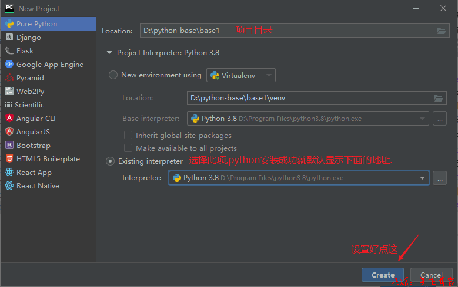Viewport: 458px width, 287px height.
Task: Choose the Bootstrap project type
Action: tap(48, 145)
